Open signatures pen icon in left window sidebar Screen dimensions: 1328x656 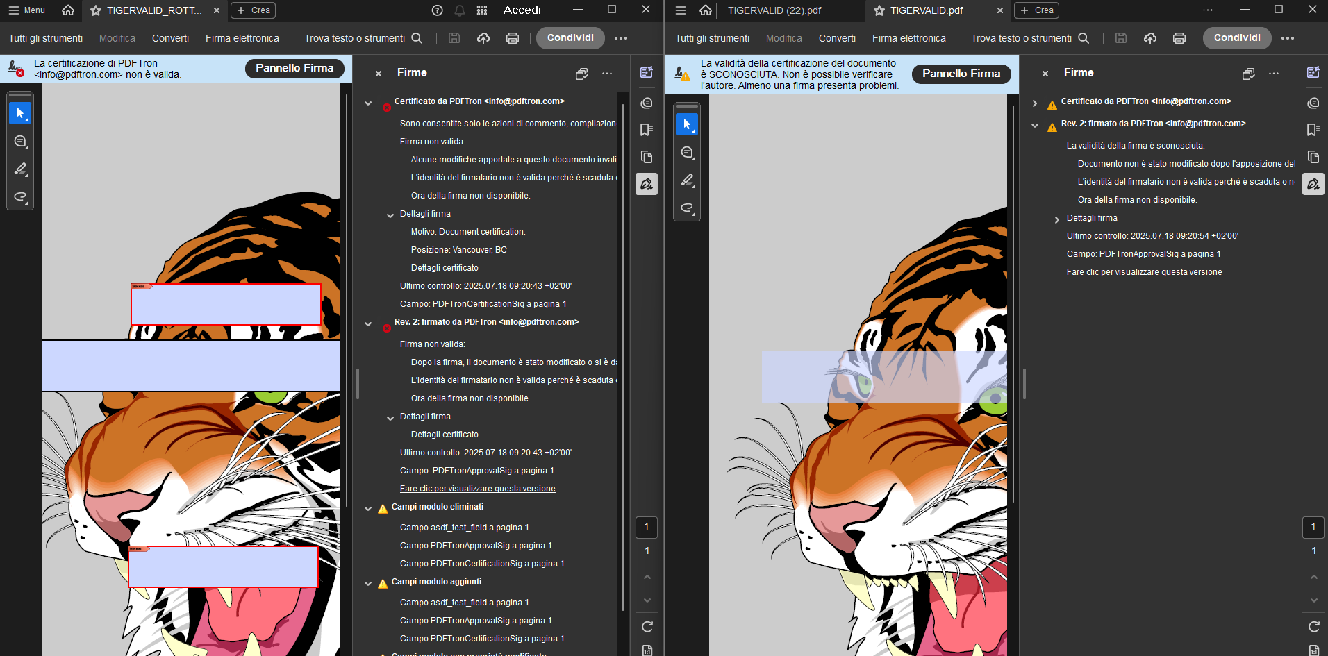[x=647, y=184]
